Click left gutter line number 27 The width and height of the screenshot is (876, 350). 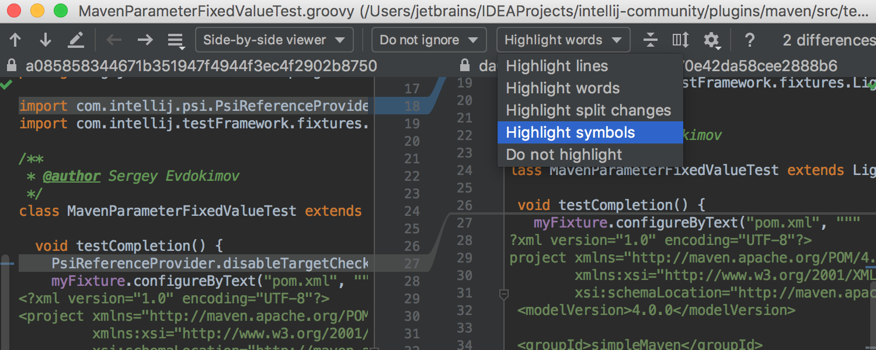pos(412,263)
